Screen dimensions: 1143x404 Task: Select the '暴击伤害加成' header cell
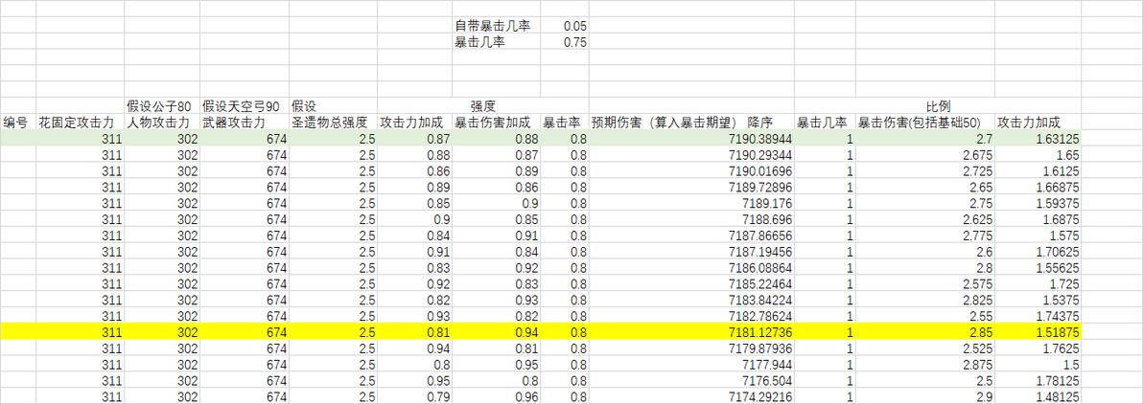click(496, 122)
